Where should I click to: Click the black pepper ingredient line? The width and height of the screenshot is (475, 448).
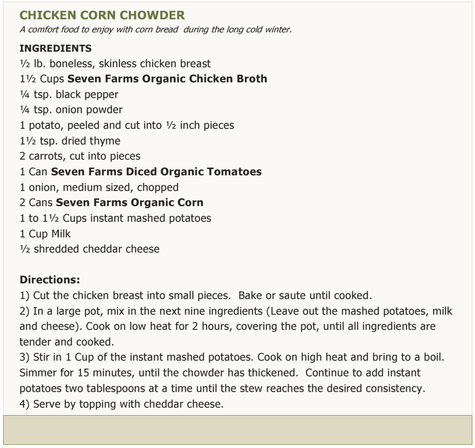click(69, 95)
